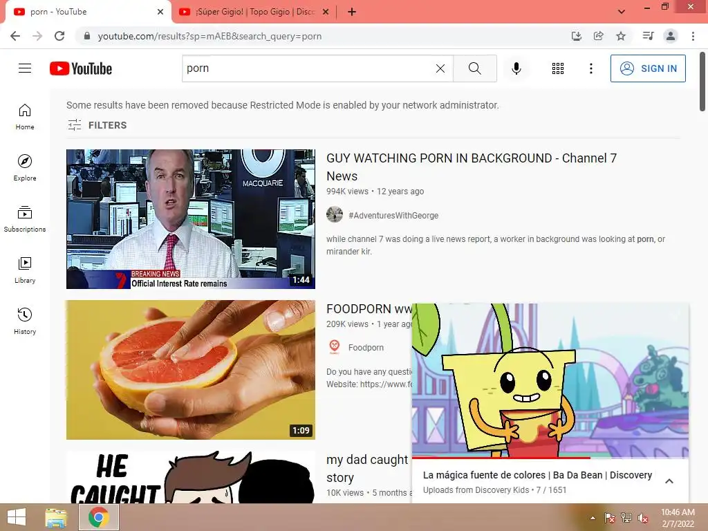708x531 pixels.
Task: Open Explore in the sidebar
Action: [x=25, y=168]
